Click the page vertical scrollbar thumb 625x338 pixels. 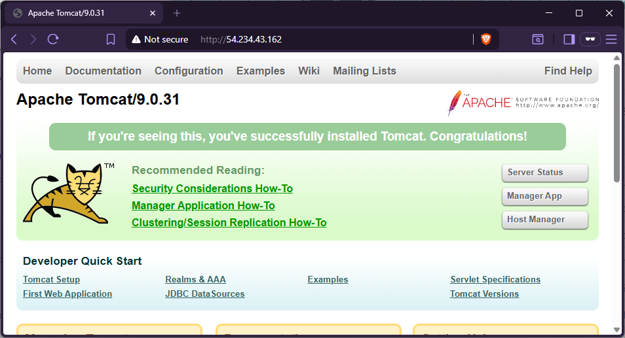pos(616,124)
